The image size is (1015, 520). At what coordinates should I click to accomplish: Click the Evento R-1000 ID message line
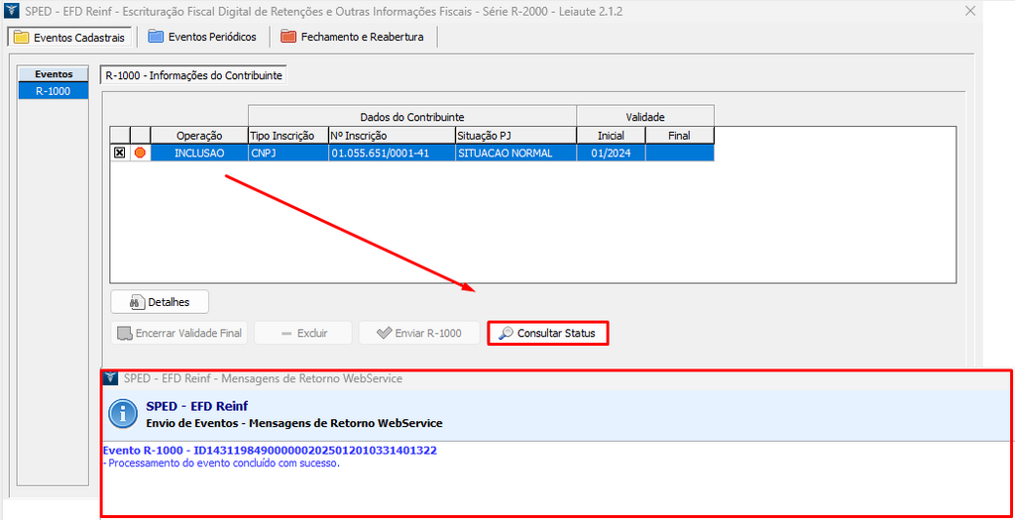click(x=270, y=451)
